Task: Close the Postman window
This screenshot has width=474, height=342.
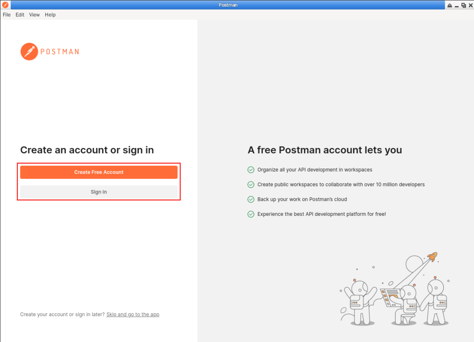Action: (x=471, y=5)
